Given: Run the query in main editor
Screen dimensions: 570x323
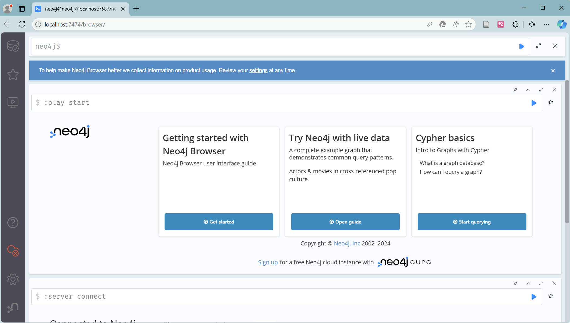Looking at the screenshot, I should click(522, 46).
